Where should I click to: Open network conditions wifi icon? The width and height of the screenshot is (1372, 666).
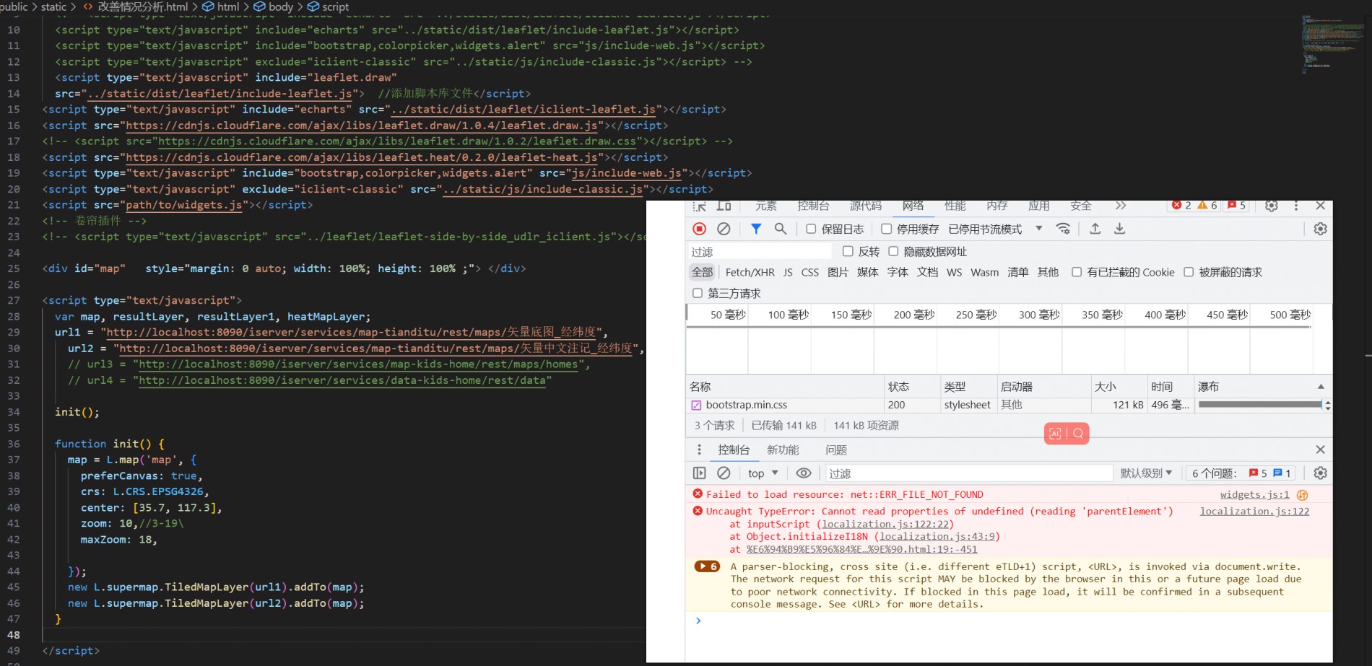click(1063, 229)
